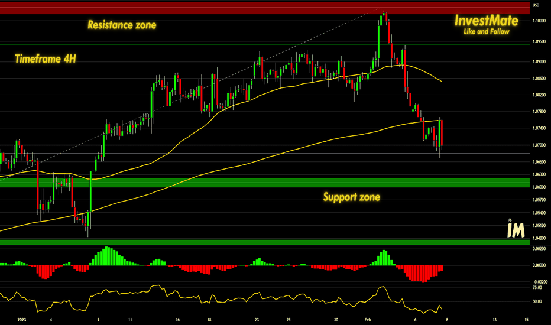Select the green support zone band near 1.06000
This screenshot has height=325, width=551.
pos(265,183)
